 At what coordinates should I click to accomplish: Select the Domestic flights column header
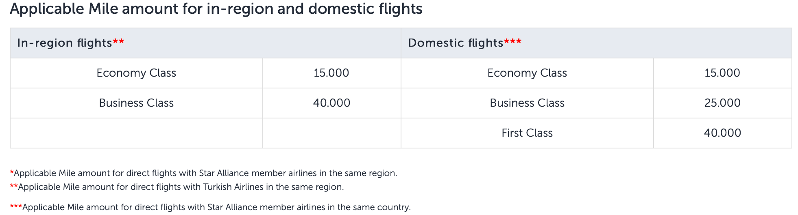596,43
